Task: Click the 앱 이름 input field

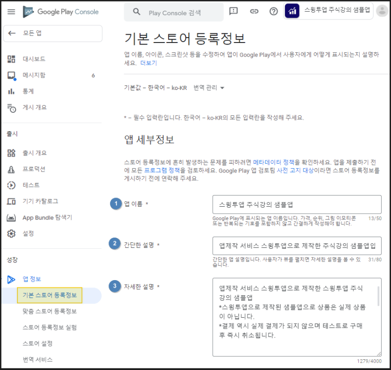Action: point(297,204)
